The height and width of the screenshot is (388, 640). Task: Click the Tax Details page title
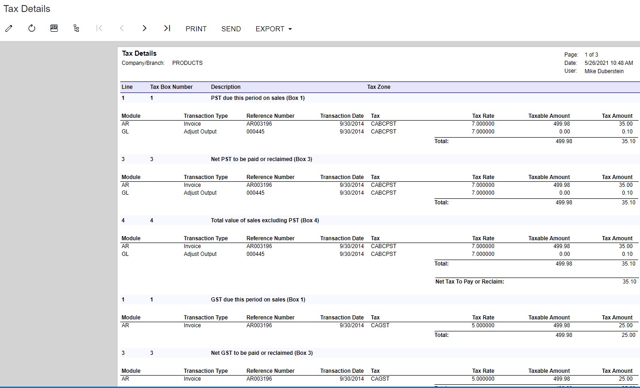[x=27, y=9]
